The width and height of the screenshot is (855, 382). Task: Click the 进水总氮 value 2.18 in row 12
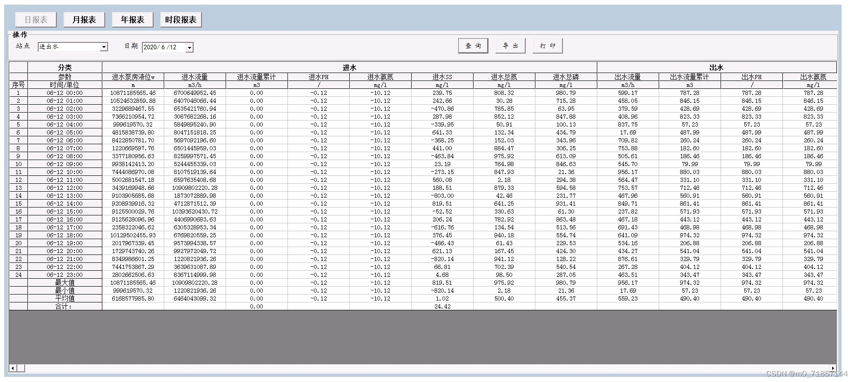[x=504, y=180]
